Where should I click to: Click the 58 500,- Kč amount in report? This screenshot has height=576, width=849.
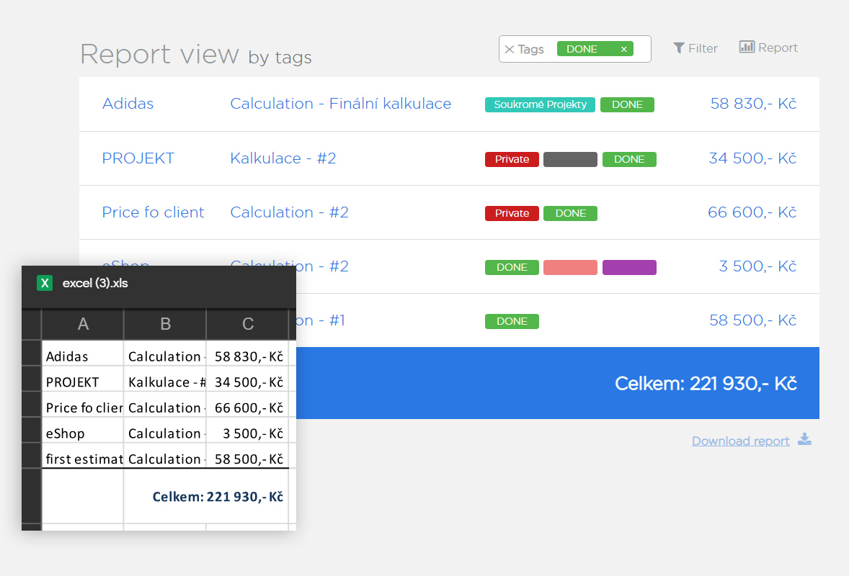[x=752, y=320]
